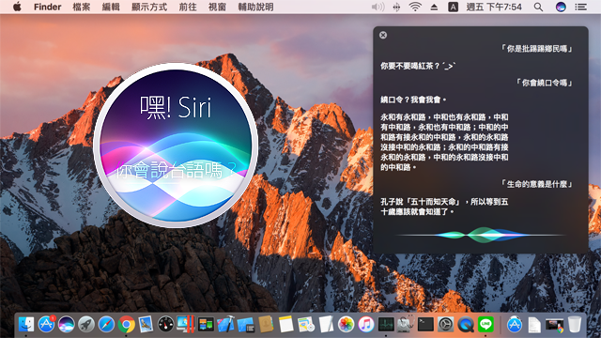Open Launchpad rocket icon in the Dock
601x338 pixels.
coord(86,325)
